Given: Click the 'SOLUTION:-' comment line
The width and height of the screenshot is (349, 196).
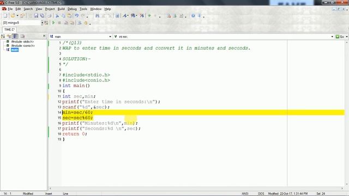Looking at the screenshot, I should [76, 59].
